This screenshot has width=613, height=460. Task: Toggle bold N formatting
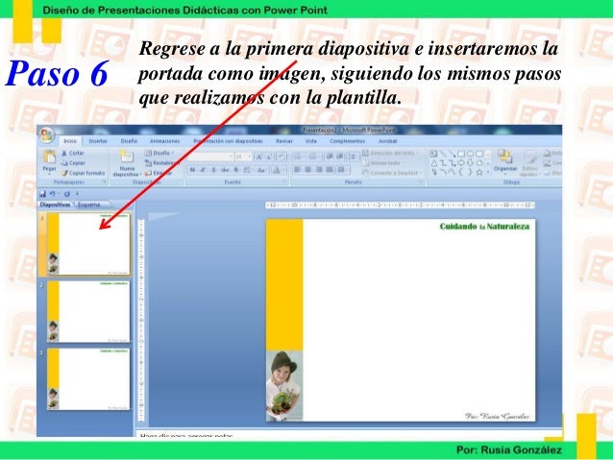click(192, 170)
